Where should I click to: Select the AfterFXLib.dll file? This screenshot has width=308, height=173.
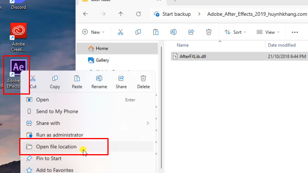click(239, 57)
